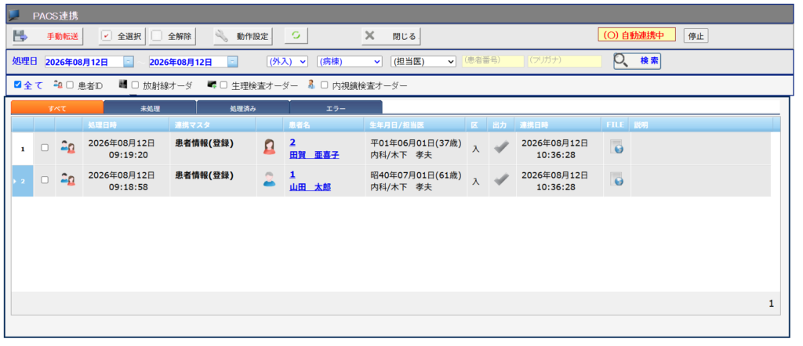Toggle the 患者ID checkbox

(70, 85)
